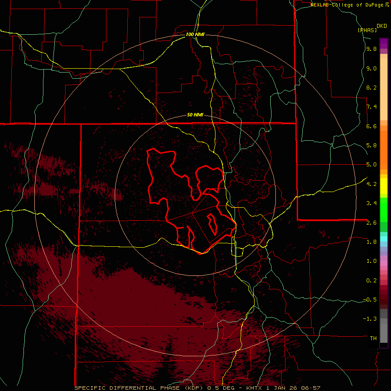Click the 6.6 value on color scale

[x=371, y=126]
